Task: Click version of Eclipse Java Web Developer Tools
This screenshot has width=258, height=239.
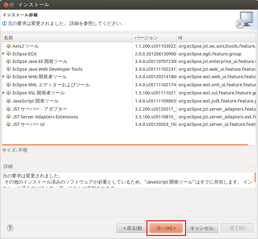Action: click(155, 69)
